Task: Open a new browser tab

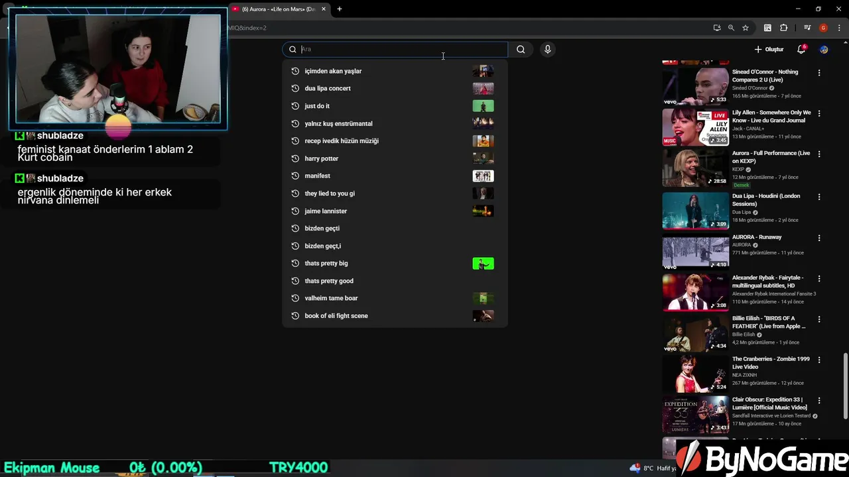Action: pos(340,9)
